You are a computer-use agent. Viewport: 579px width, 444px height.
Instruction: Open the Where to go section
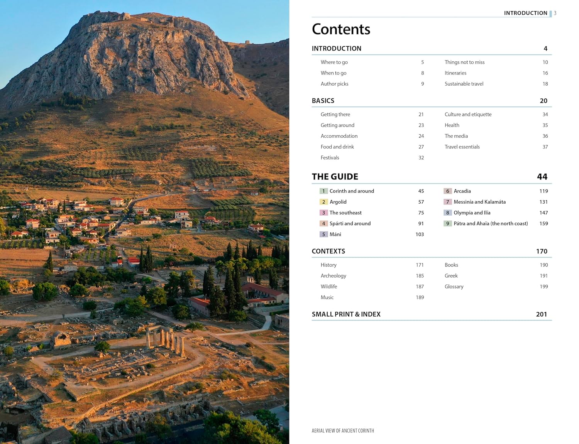334,62
